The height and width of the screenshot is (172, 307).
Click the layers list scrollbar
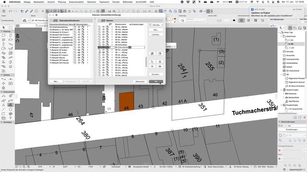tap(146, 62)
